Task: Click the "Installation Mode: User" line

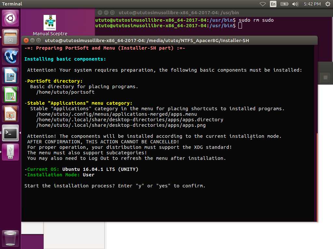Action: (x=59, y=175)
